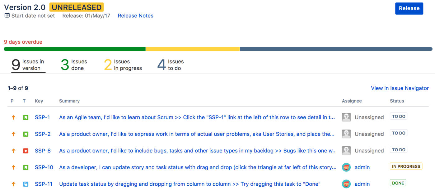Click the priority arrow icon for SSP-2
435x190 pixels.
(13, 134)
